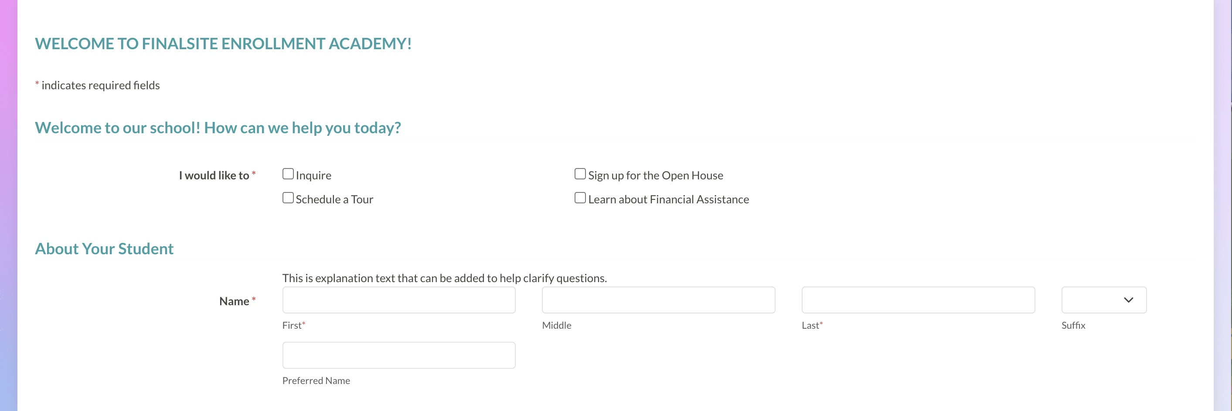This screenshot has width=1232, height=411.
Task: Click the explanation text above the name fields
Action: 444,278
